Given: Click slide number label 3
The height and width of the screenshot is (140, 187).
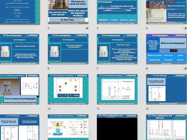Looking at the screenshot, I should click(x=98, y=28).
